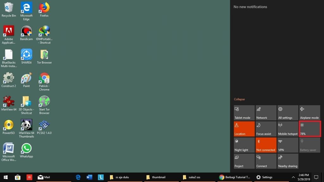This screenshot has width=324, height=182.
Task: Open the VPN quick action
Action: point(288,145)
